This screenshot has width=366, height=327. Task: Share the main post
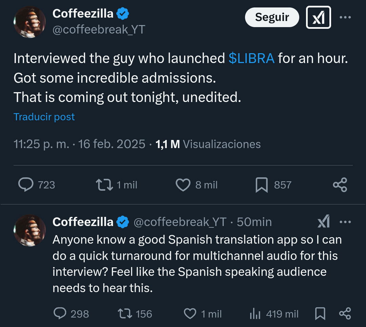pos(340,185)
